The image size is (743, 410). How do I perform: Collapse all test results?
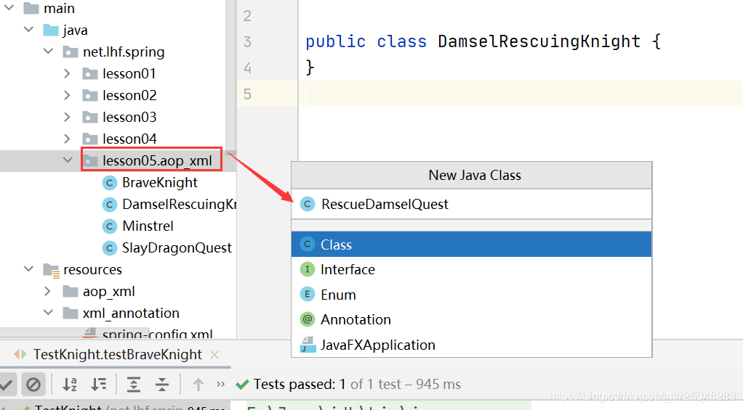(x=162, y=384)
